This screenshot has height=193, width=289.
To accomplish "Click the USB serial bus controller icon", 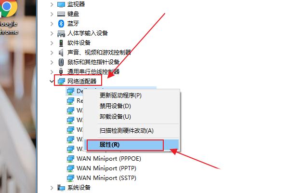I will [61, 71].
